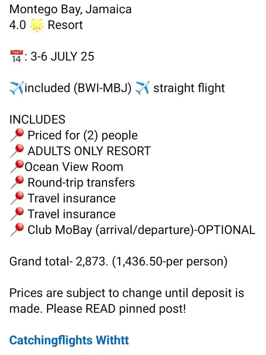
Task: Click the 'Please READ pinned post!' text
Action: pyautogui.click(x=116, y=309)
